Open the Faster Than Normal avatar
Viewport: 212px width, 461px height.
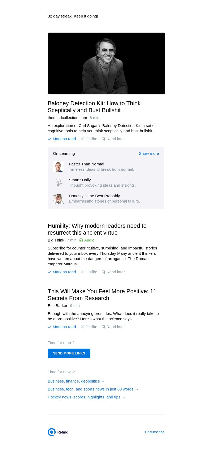coord(58,167)
